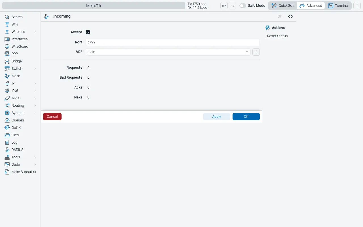Toggle the Safe Mode switch
This screenshot has width=363, height=227.
coord(243,6)
